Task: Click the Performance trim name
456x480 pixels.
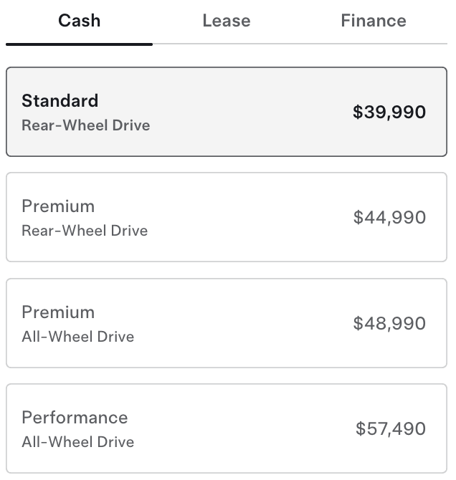Action: [75, 418]
